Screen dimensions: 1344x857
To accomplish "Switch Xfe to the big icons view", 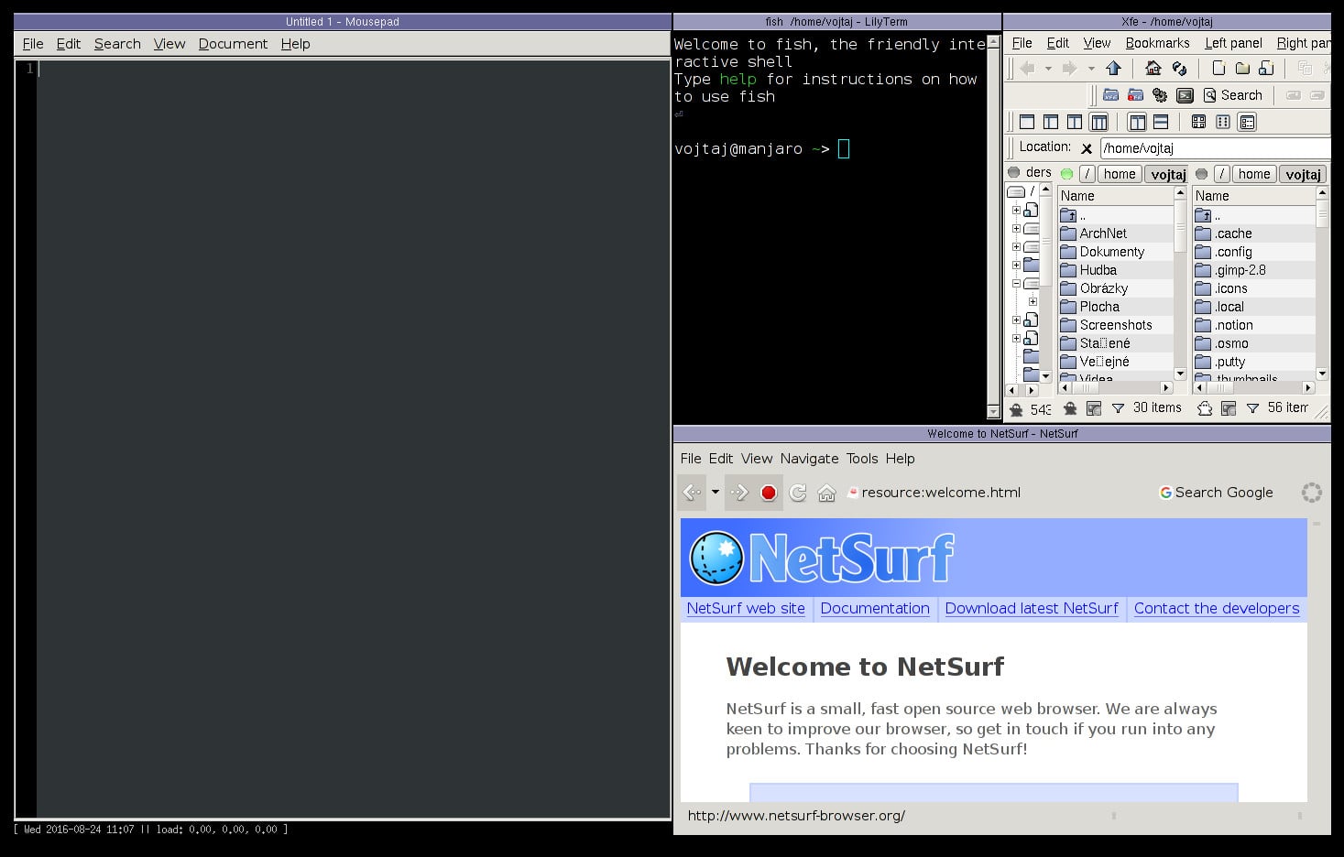I will [1198, 122].
